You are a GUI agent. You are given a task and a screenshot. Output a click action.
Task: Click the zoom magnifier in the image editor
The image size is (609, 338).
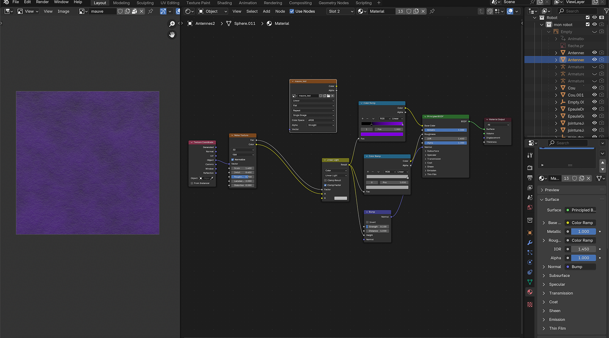coord(172,24)
